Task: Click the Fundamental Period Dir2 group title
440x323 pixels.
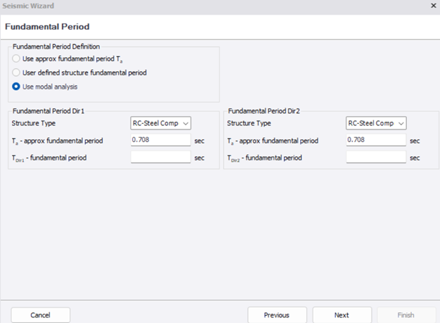Action: [x=264, y=111]
